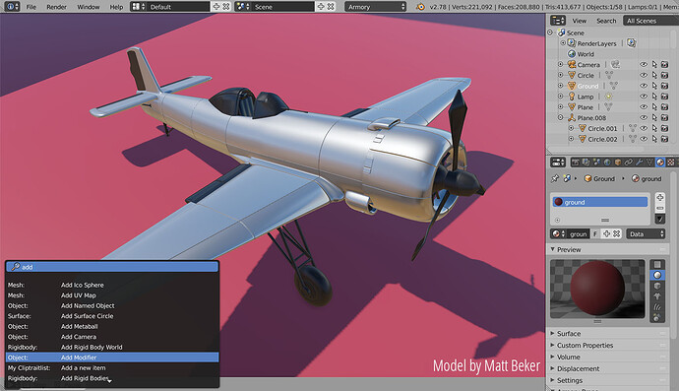Click the search field containing 'add'
The height and width of the screenshot is (391, 679).
(x=112, y=267)
